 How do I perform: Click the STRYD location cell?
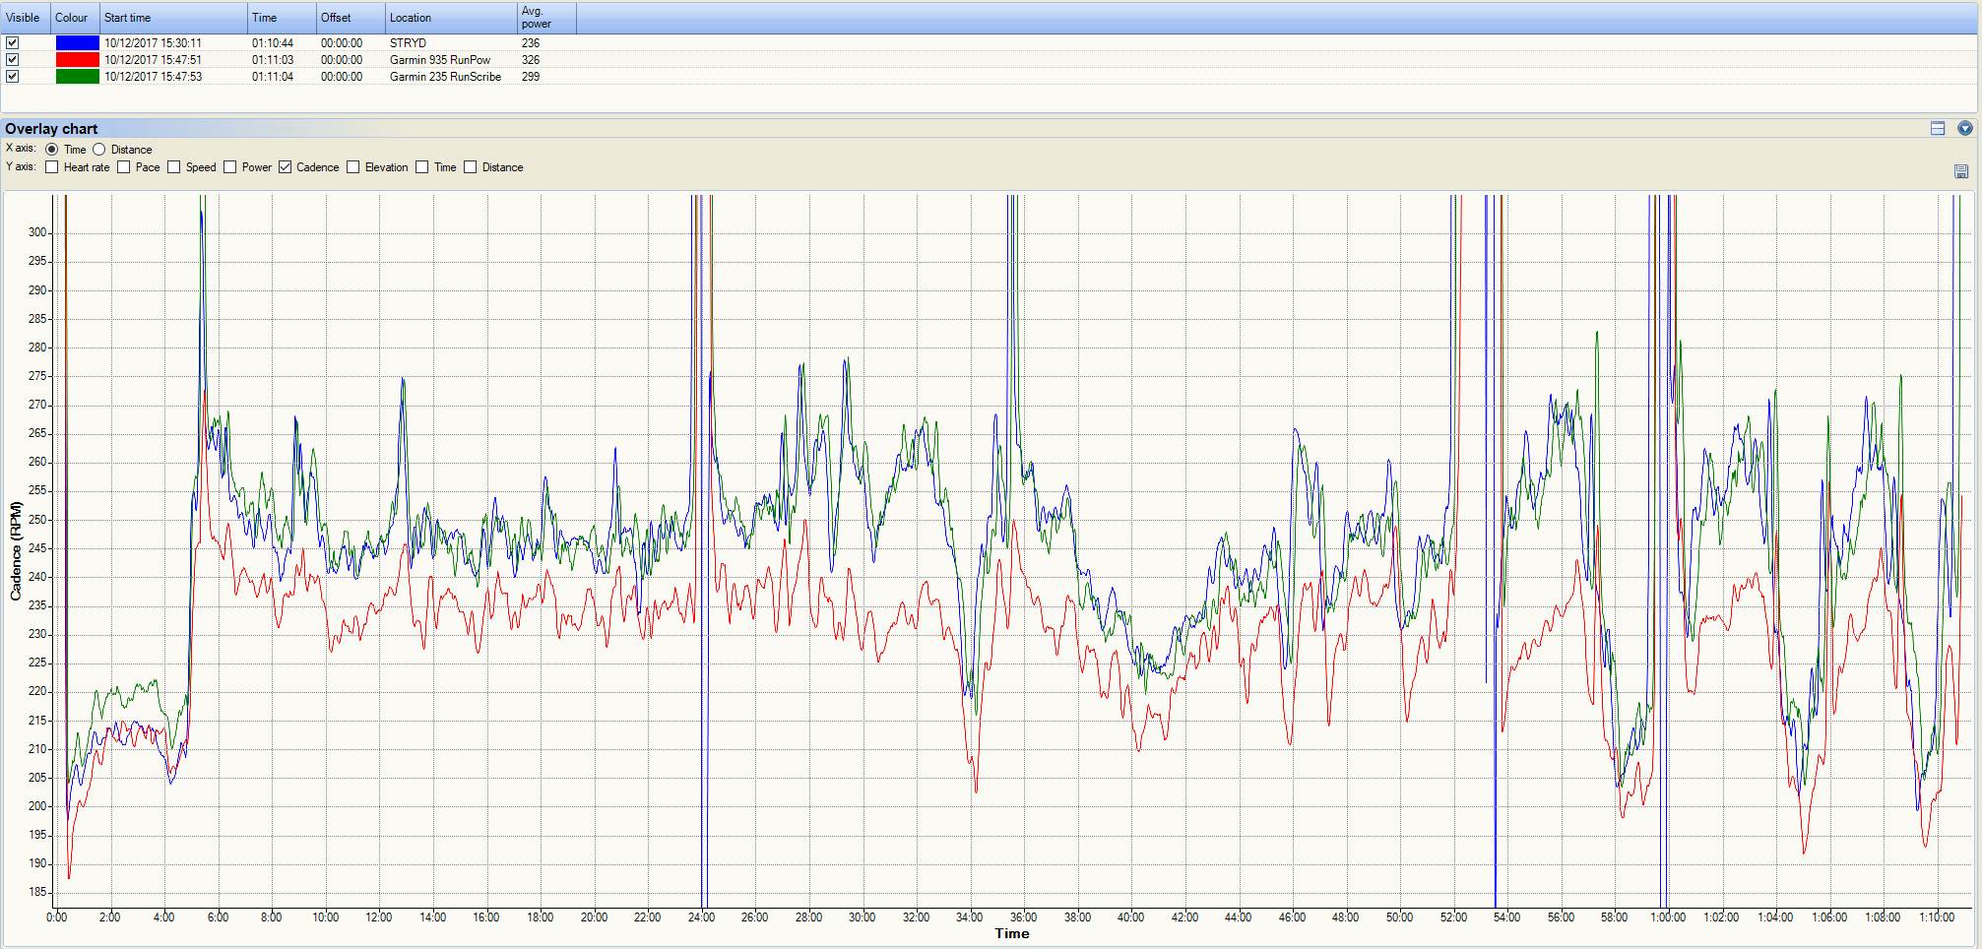408,43
